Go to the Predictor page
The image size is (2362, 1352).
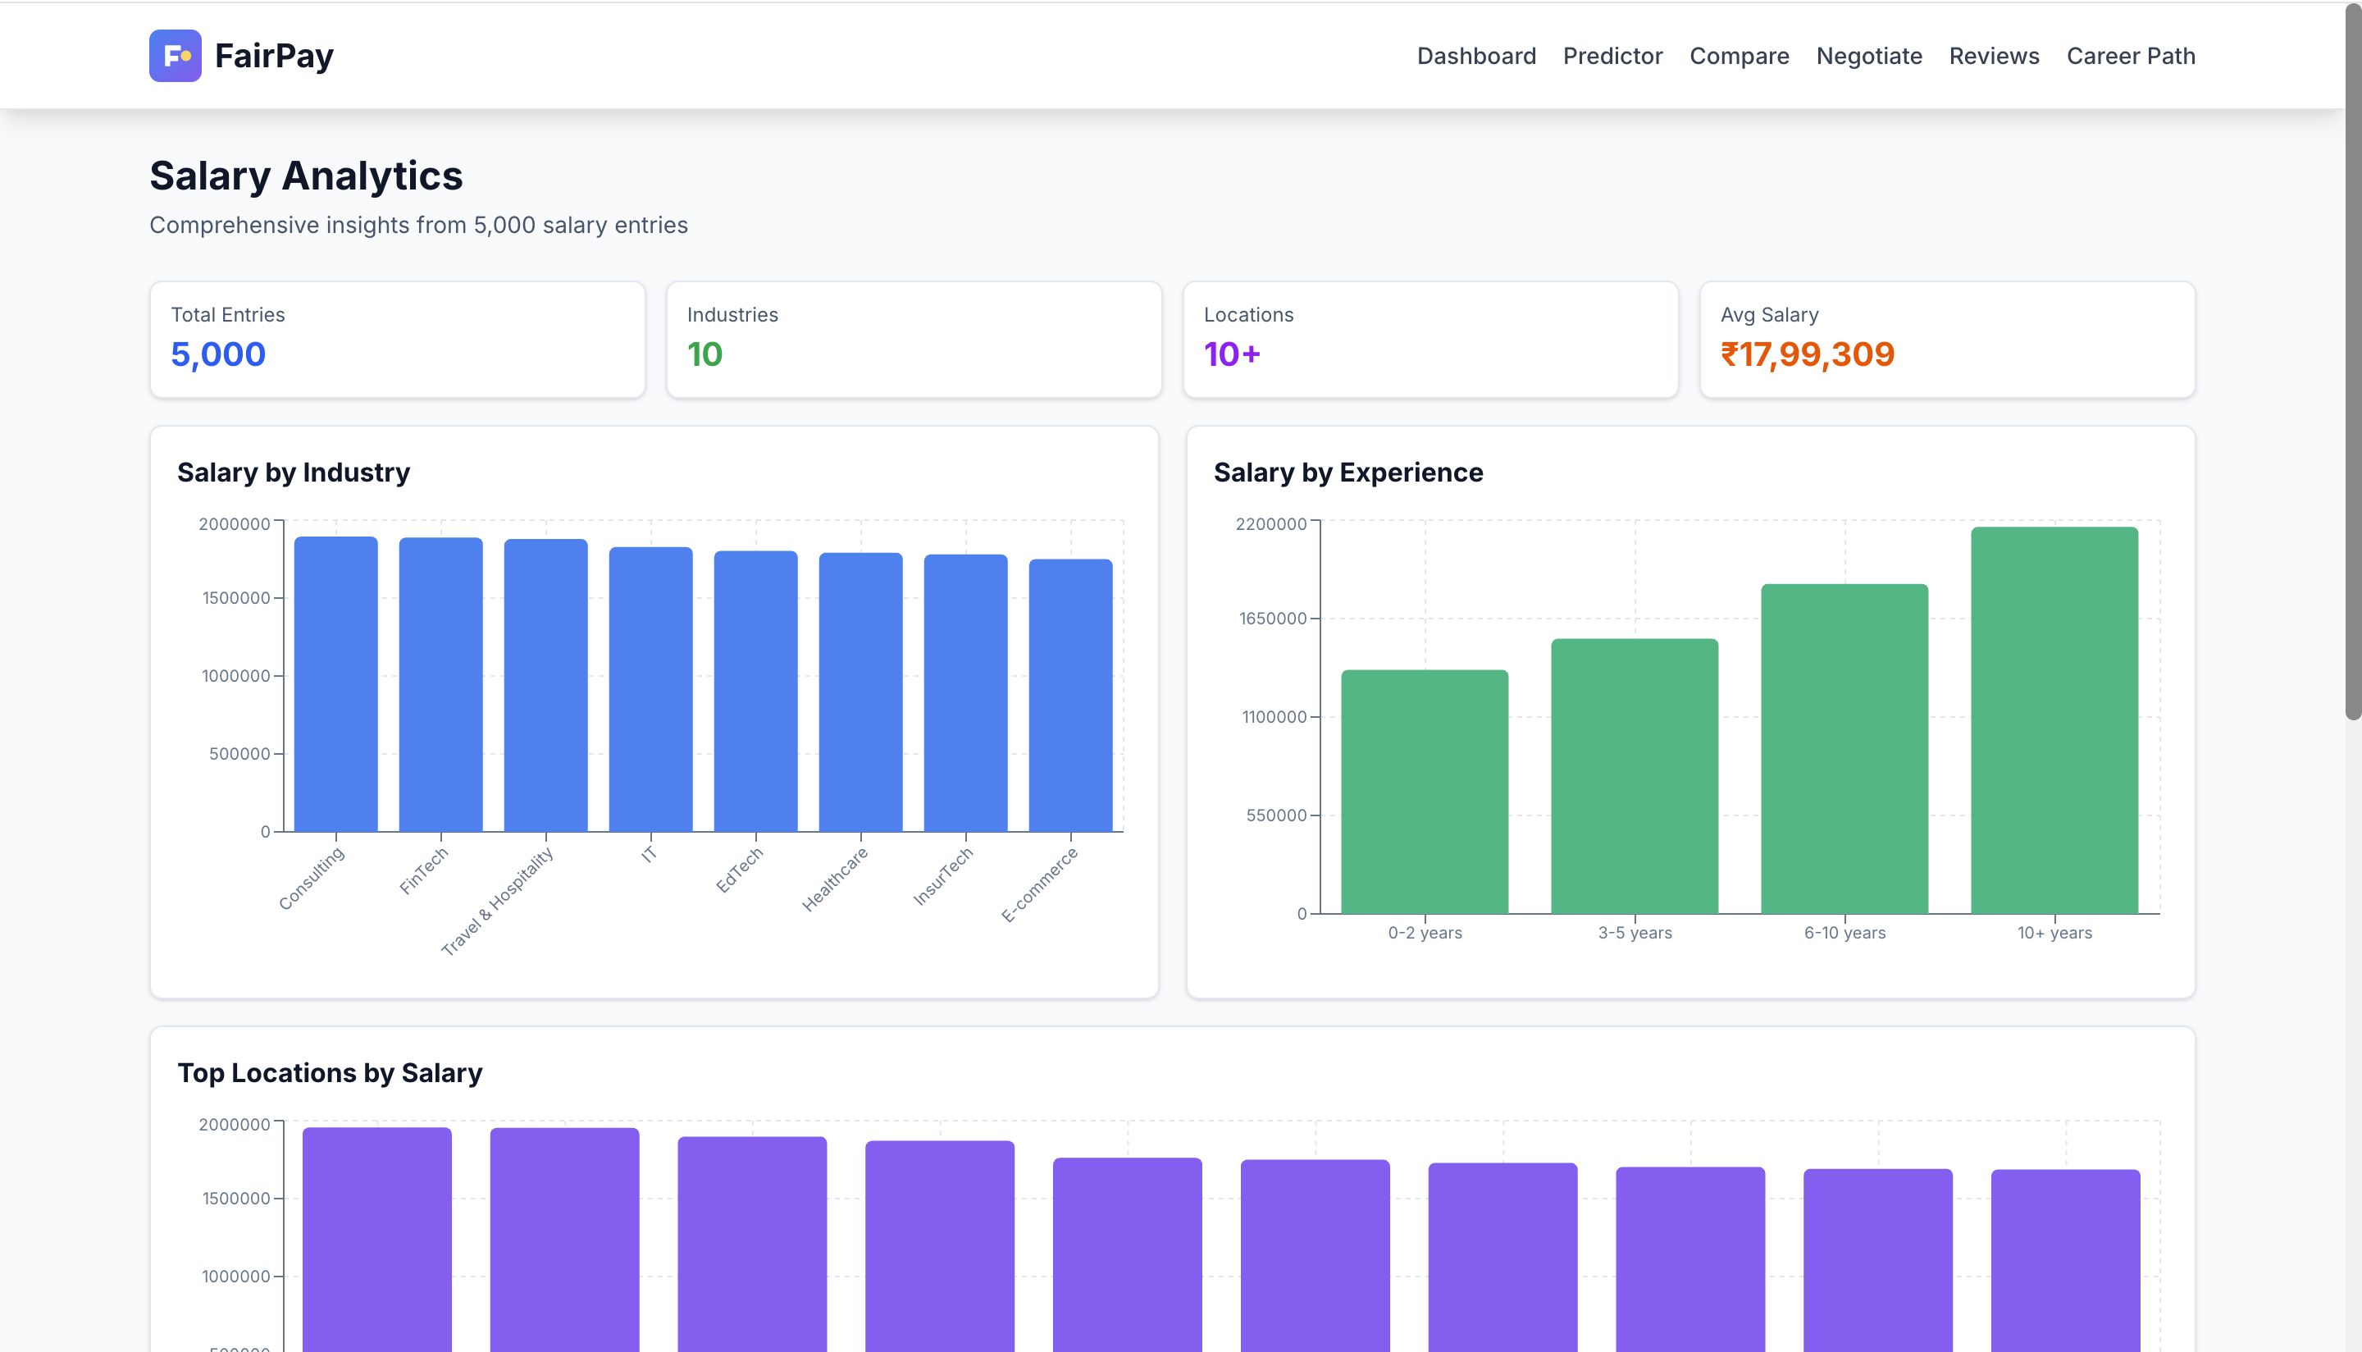click(1612, 56)
